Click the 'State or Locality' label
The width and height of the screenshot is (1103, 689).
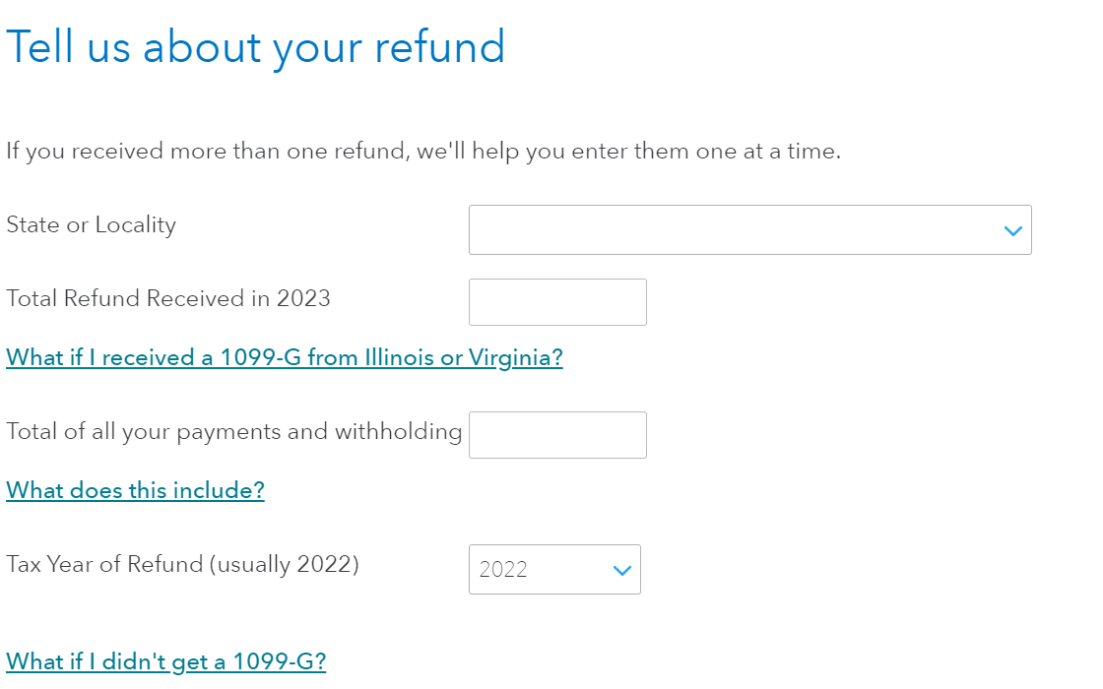tap(91, 225)
